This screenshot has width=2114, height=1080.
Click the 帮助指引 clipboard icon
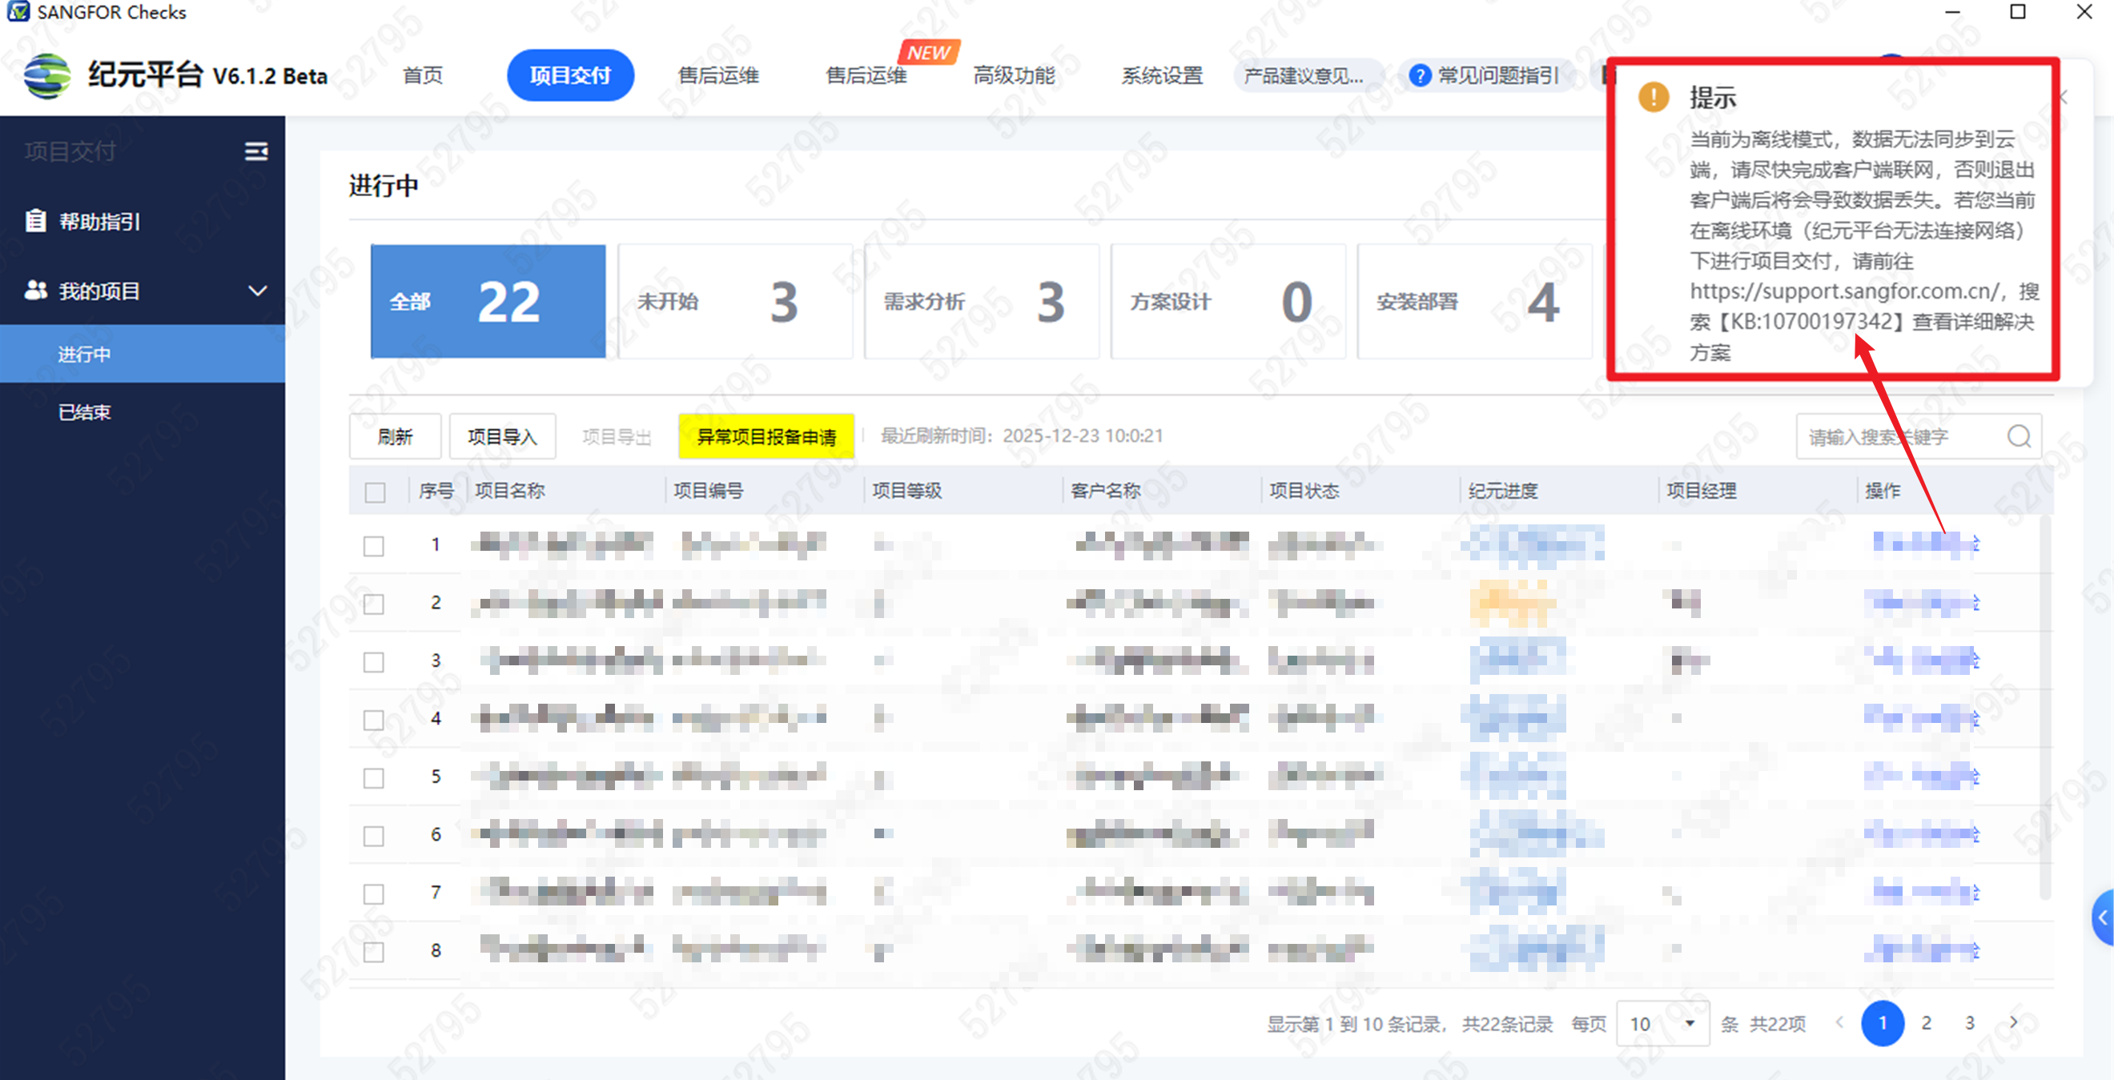pyautogui.click(x=35, y=221)
